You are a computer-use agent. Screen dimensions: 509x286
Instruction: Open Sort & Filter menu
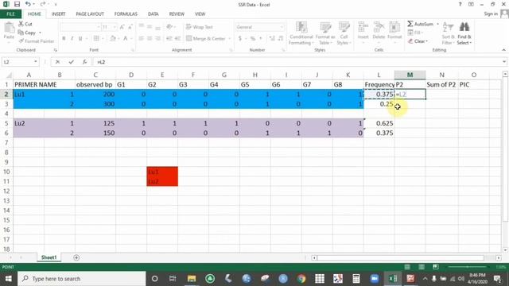[448, 33]
